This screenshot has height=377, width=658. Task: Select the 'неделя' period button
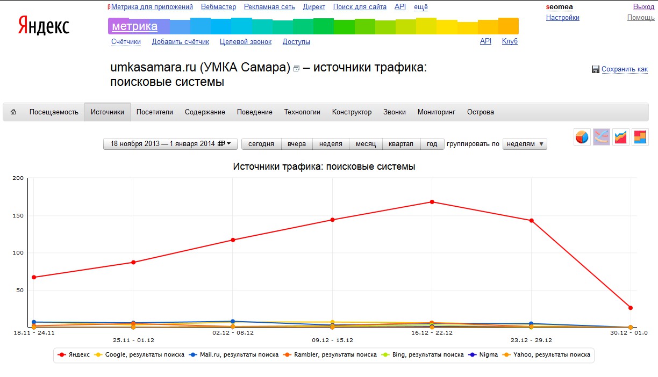pos(331,144)
